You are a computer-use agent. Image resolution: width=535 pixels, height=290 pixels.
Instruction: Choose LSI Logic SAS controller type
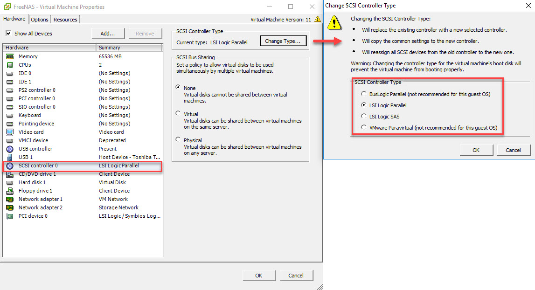(364, 117)
